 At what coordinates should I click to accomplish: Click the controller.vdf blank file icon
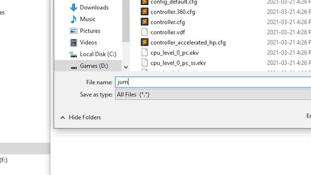[145, 32]
